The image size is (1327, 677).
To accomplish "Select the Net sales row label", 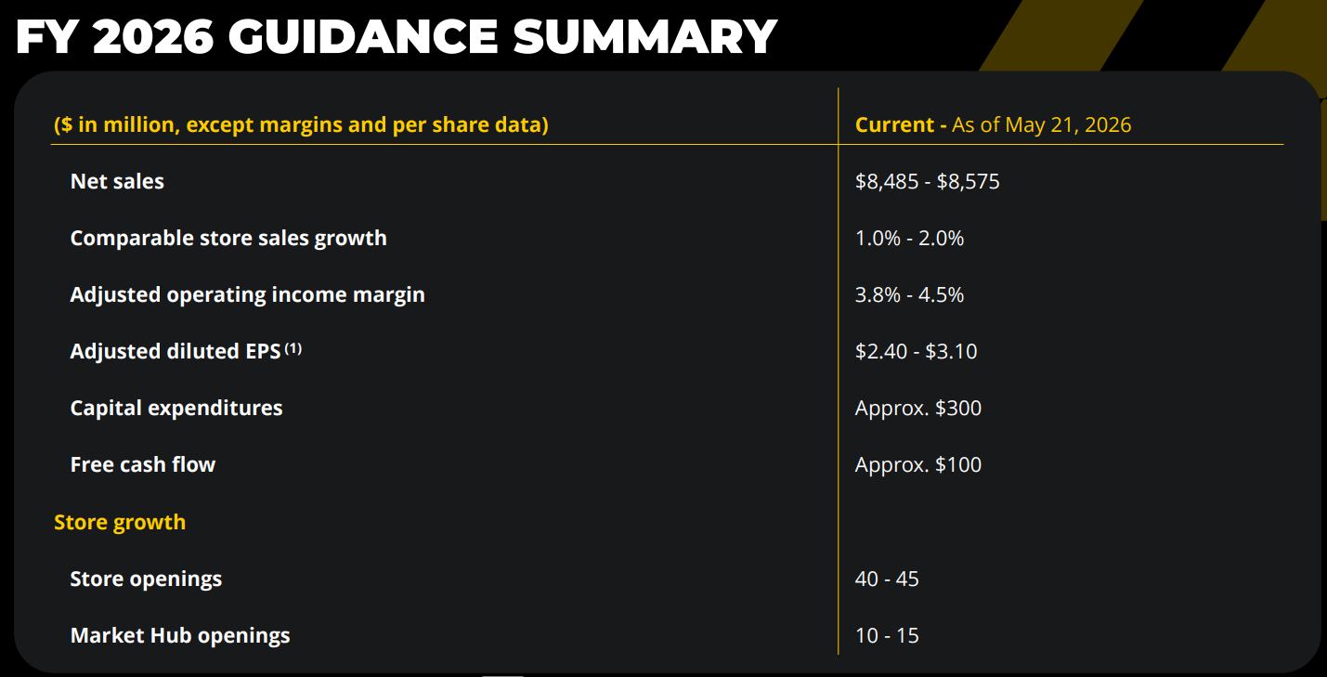I will (117, 181).
